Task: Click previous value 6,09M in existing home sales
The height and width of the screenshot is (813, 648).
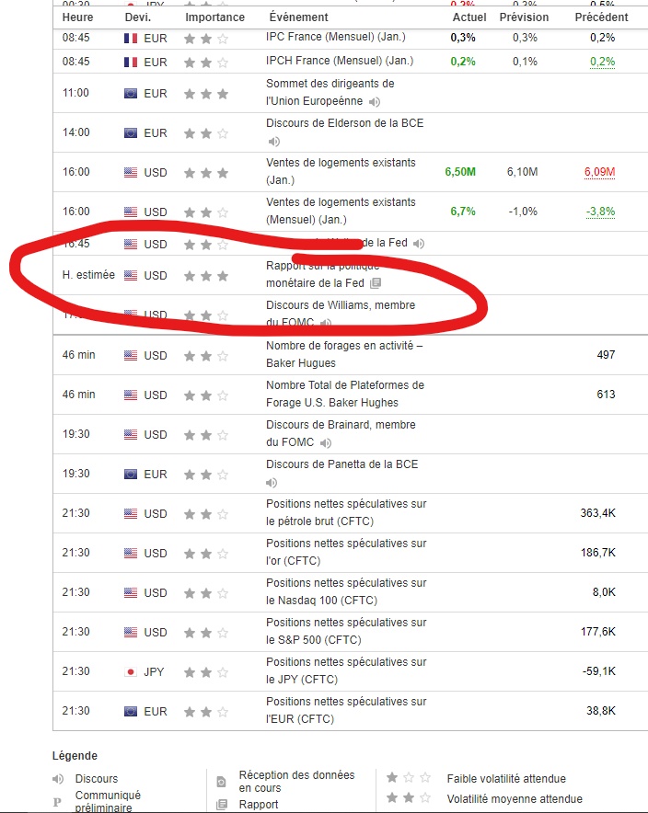Action: pos(600,172)
